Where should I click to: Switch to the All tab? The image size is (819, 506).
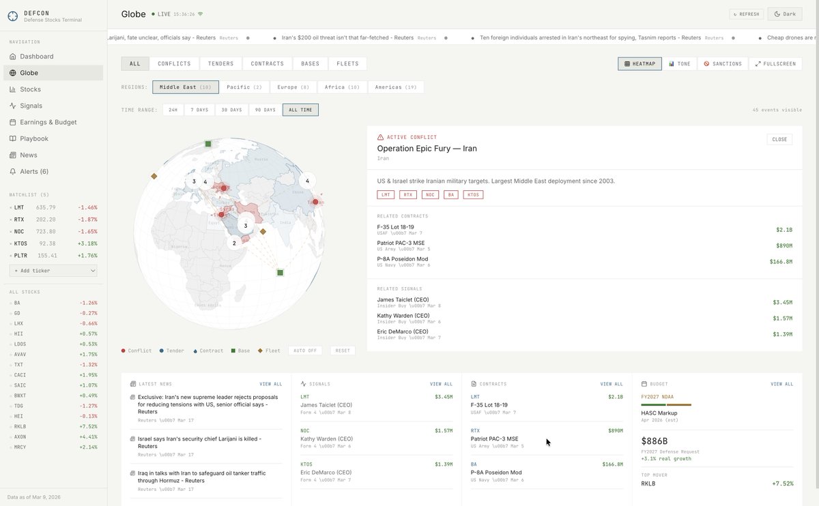pos(135,63)
